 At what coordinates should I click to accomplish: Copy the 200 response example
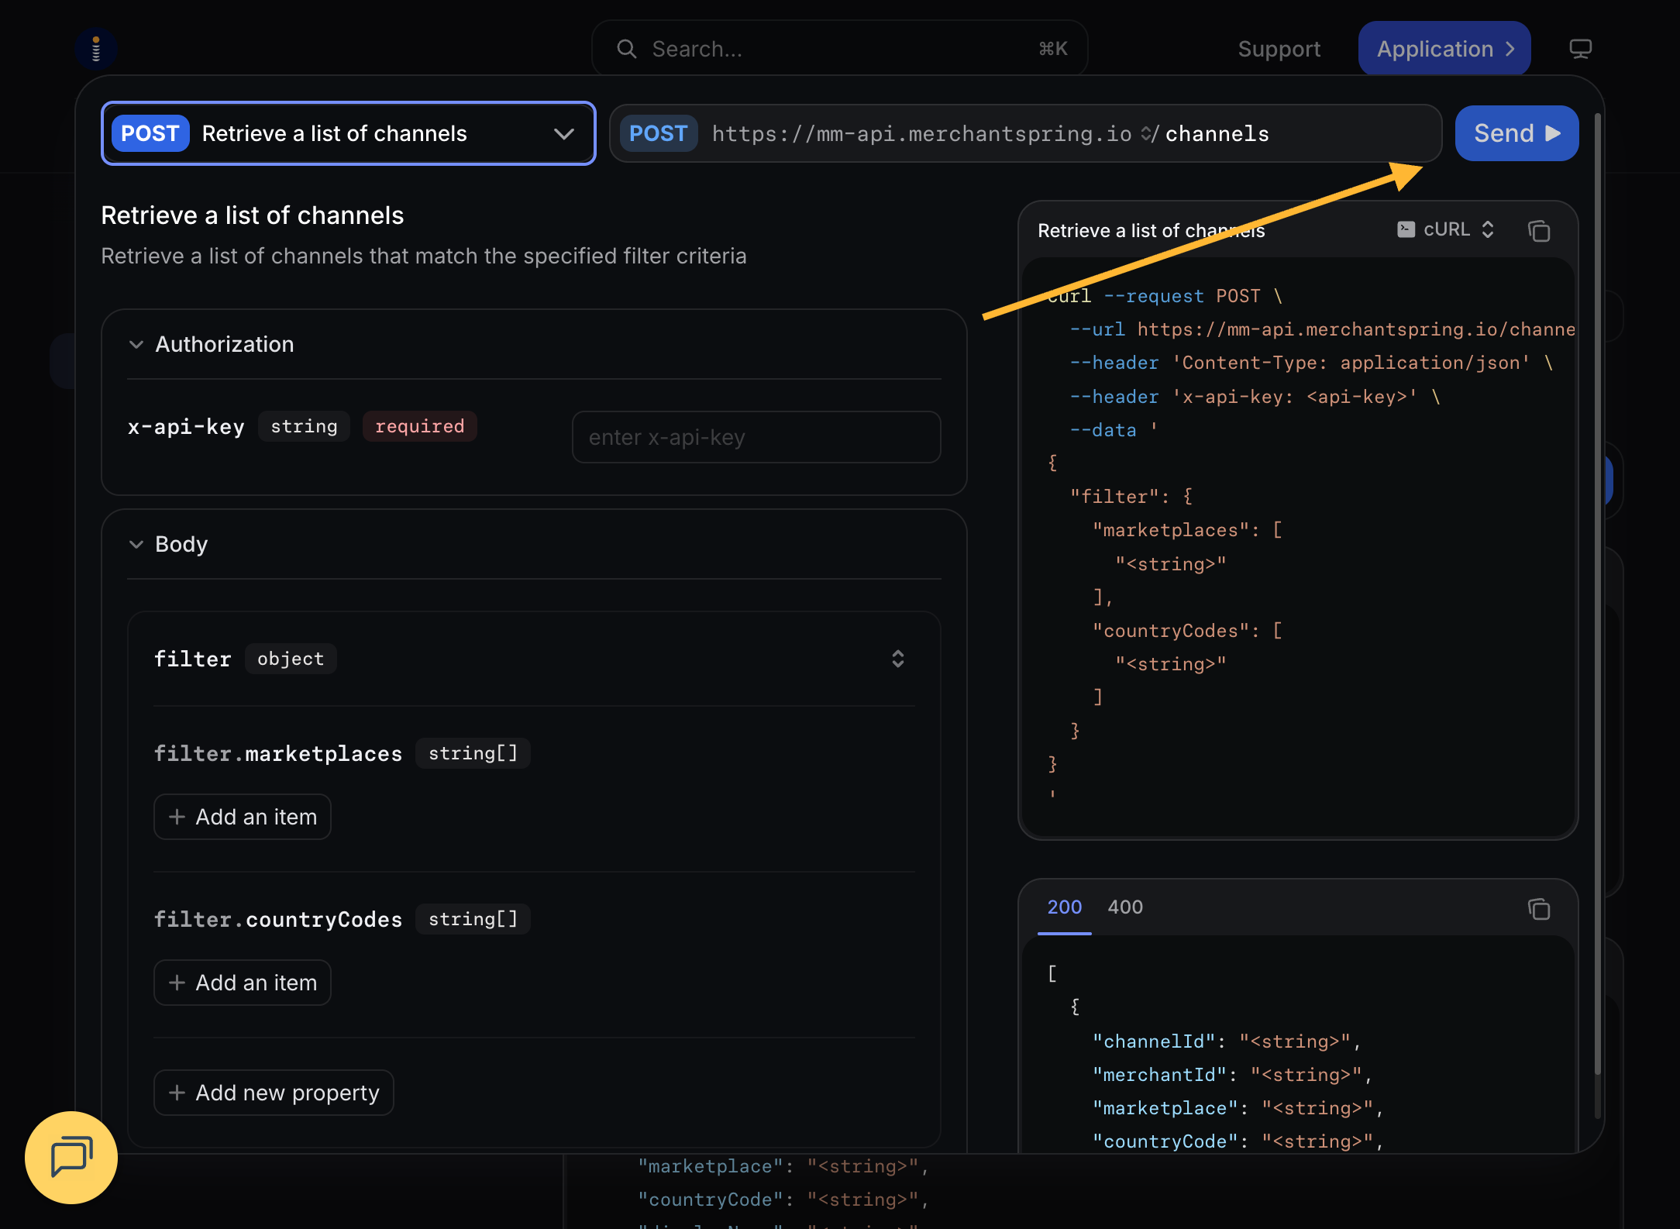(x=1539, y=908)
